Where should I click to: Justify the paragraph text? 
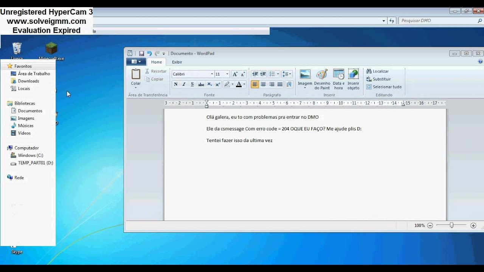click(x=280, y=84)
